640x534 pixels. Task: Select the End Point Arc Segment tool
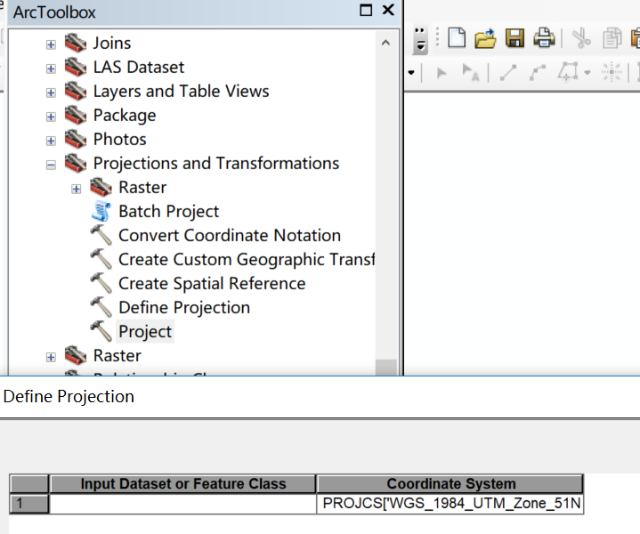tap(538, 73)
